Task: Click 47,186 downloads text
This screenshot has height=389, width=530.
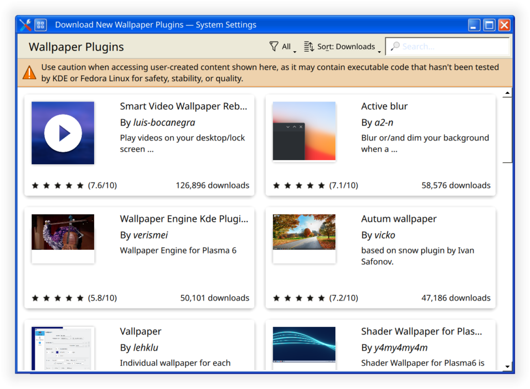Action: pyautogui.click(x=455, y=298)
